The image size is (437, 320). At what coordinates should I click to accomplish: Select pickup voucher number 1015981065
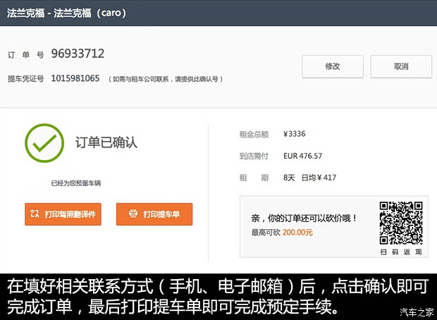pos(75,78)
